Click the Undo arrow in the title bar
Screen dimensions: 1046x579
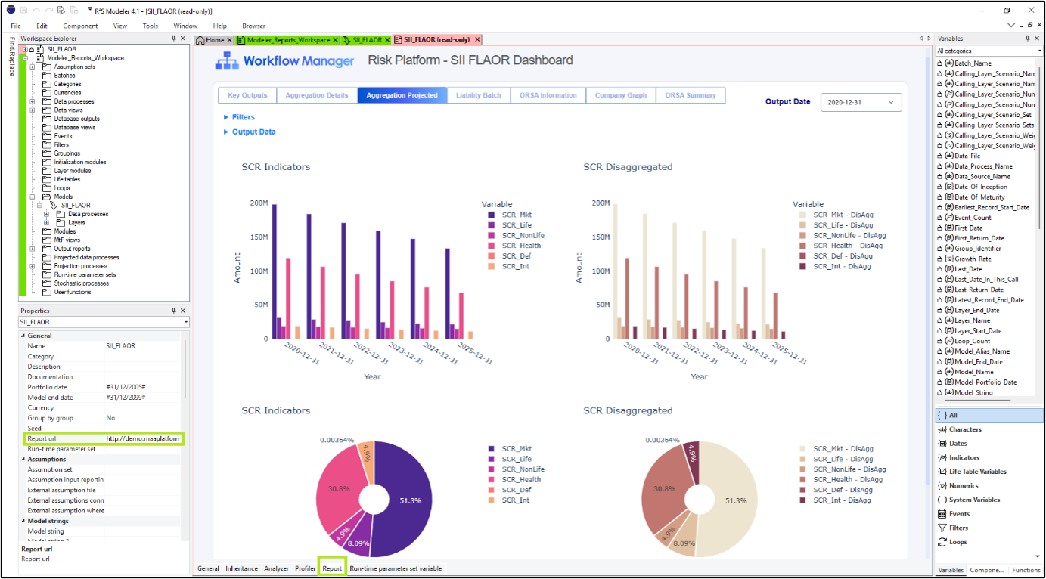point(35,11)
